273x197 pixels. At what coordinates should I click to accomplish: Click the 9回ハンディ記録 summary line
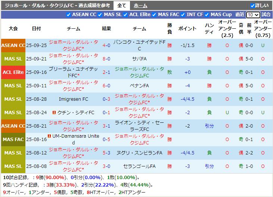pos(78,185)
